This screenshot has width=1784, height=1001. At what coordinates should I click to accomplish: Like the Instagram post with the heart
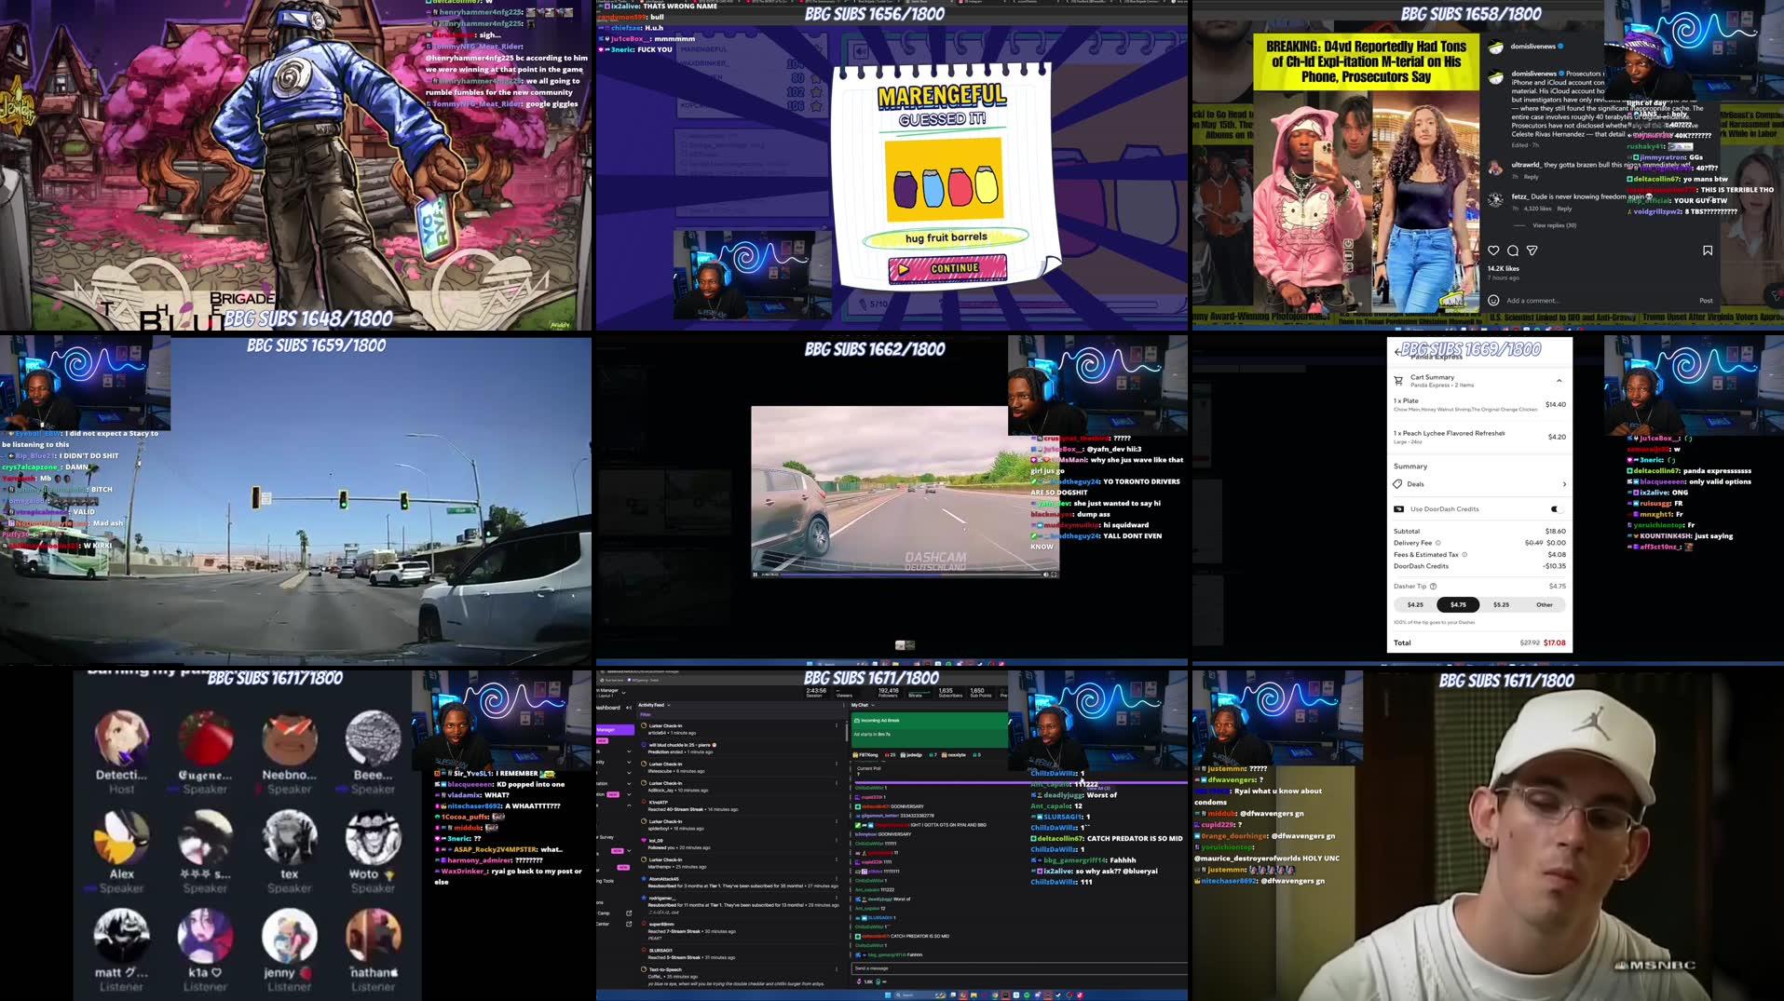coord(1493,250)
